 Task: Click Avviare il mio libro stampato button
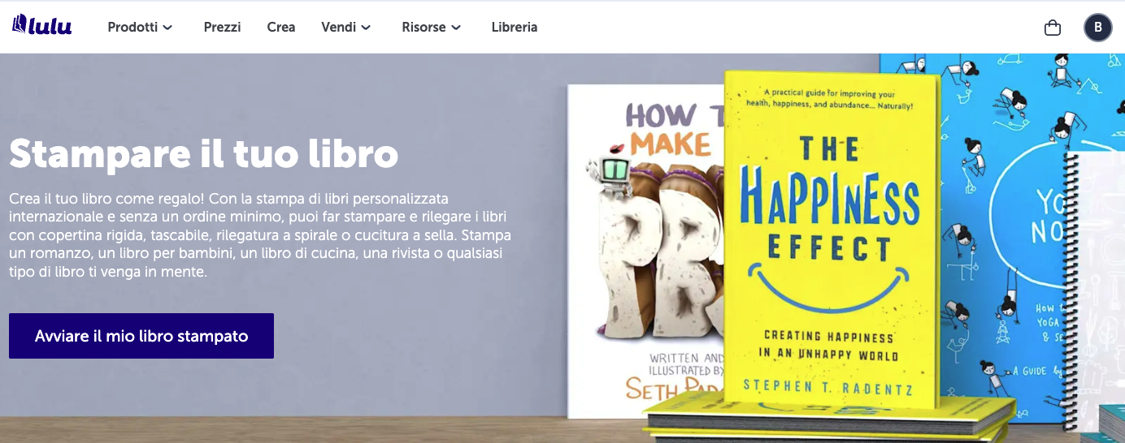tap(141, 336)
